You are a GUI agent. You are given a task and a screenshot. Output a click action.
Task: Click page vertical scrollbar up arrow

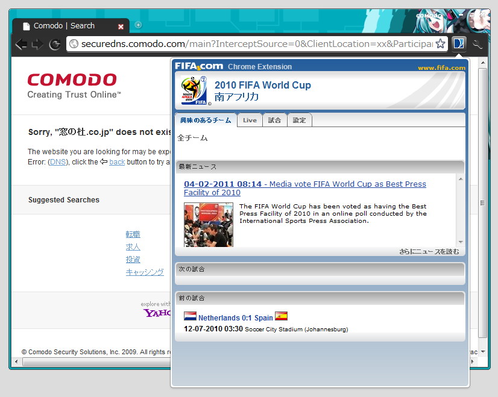point(483,63)
